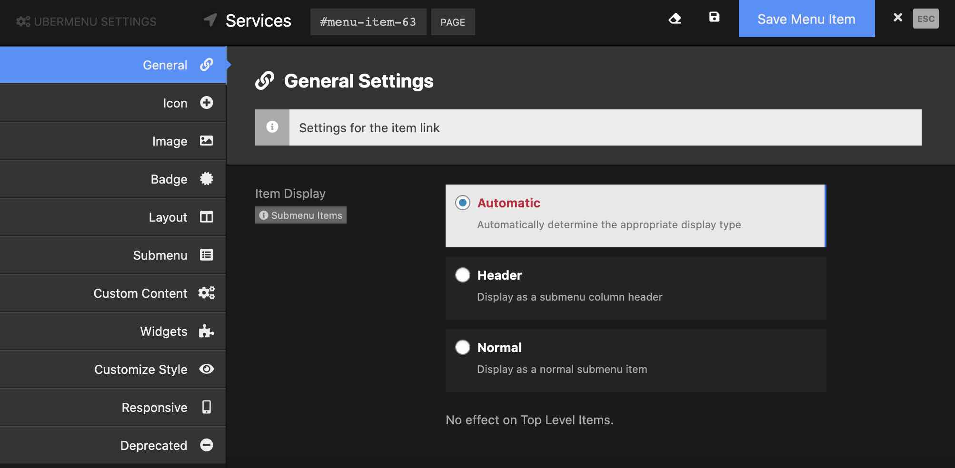Click the #menu-item-63 ID tag
955x468 pixels.
368,22
